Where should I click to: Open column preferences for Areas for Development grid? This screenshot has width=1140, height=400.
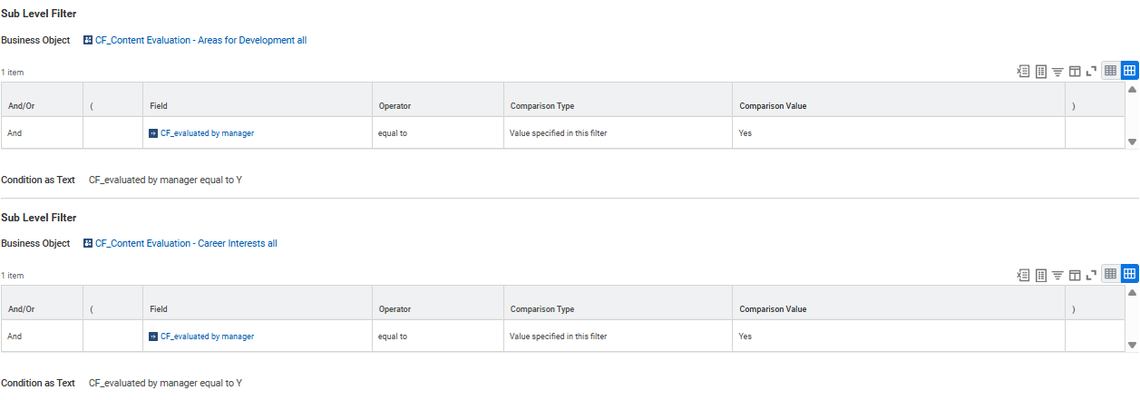click(x=1075, y=72)
